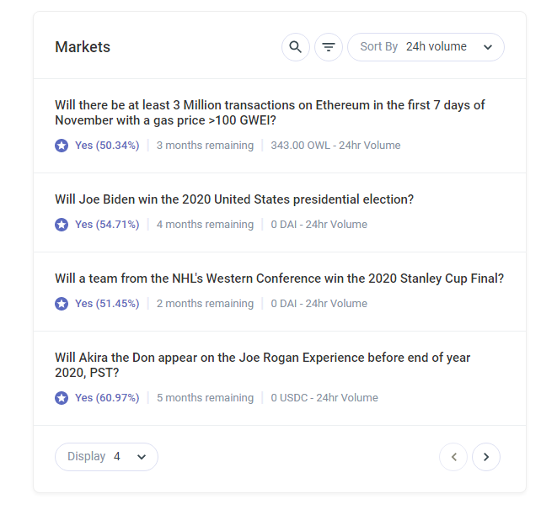Click the Yes (54.71%) outcome label

tap(107, 225)
